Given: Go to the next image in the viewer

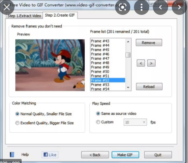Looking at the screenshot, I should [x=179, y=7].
